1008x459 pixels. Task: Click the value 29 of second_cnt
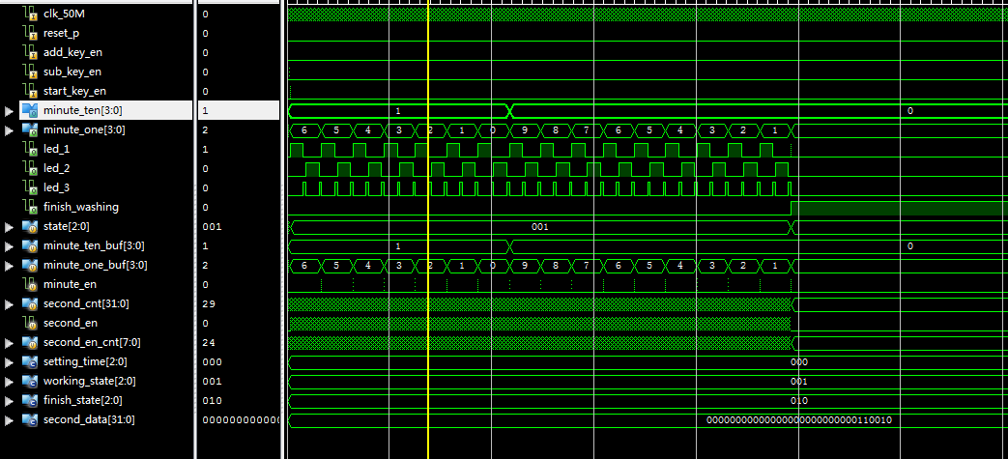click(x=208, y=303)
